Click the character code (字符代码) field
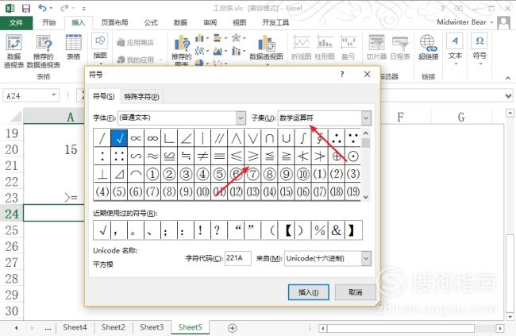Image resolution: width=516 pixels, height=336 pixels. pyautogui.click(x=237, y=258)
